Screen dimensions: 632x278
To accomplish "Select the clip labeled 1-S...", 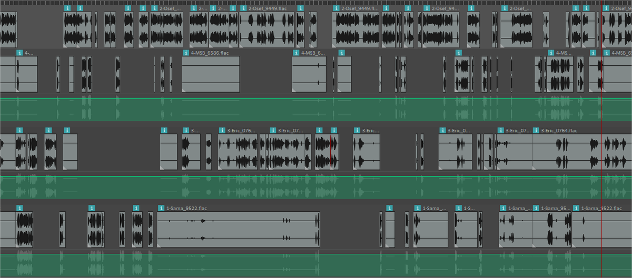I will point(466,230).
